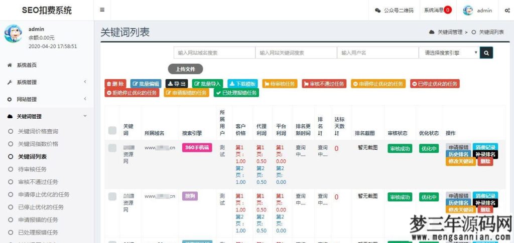
Task: Collapse 关键词管理 sidebar menu
Action: pyautogui.click(x=47, y=116)
